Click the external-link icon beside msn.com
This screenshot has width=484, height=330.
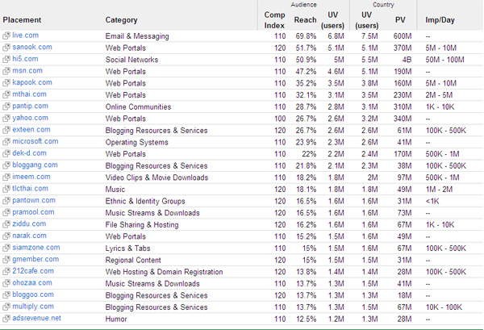pos(6,71)
